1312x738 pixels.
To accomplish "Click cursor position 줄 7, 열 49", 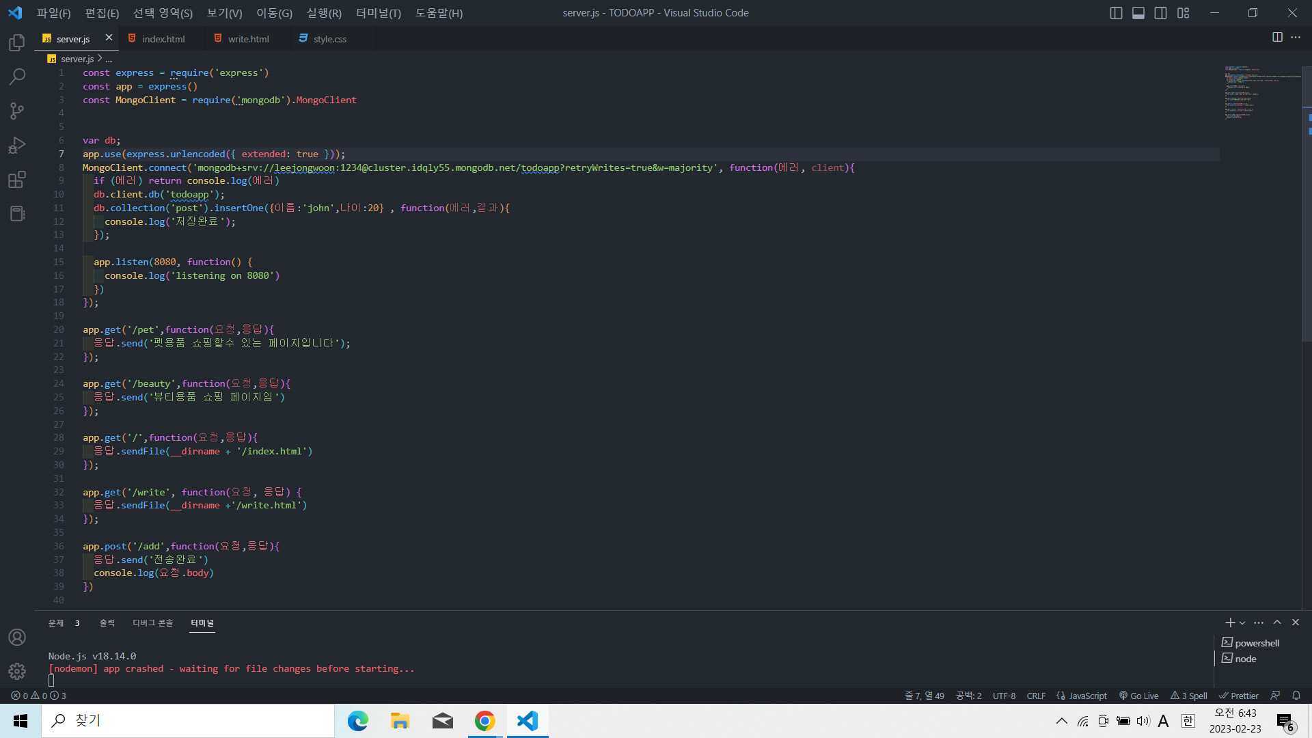I will (x=924, y=696).
